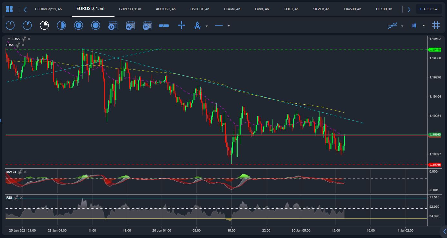
Task: Select the EURUSD, 15m tab
Action: tap(90, 8)
